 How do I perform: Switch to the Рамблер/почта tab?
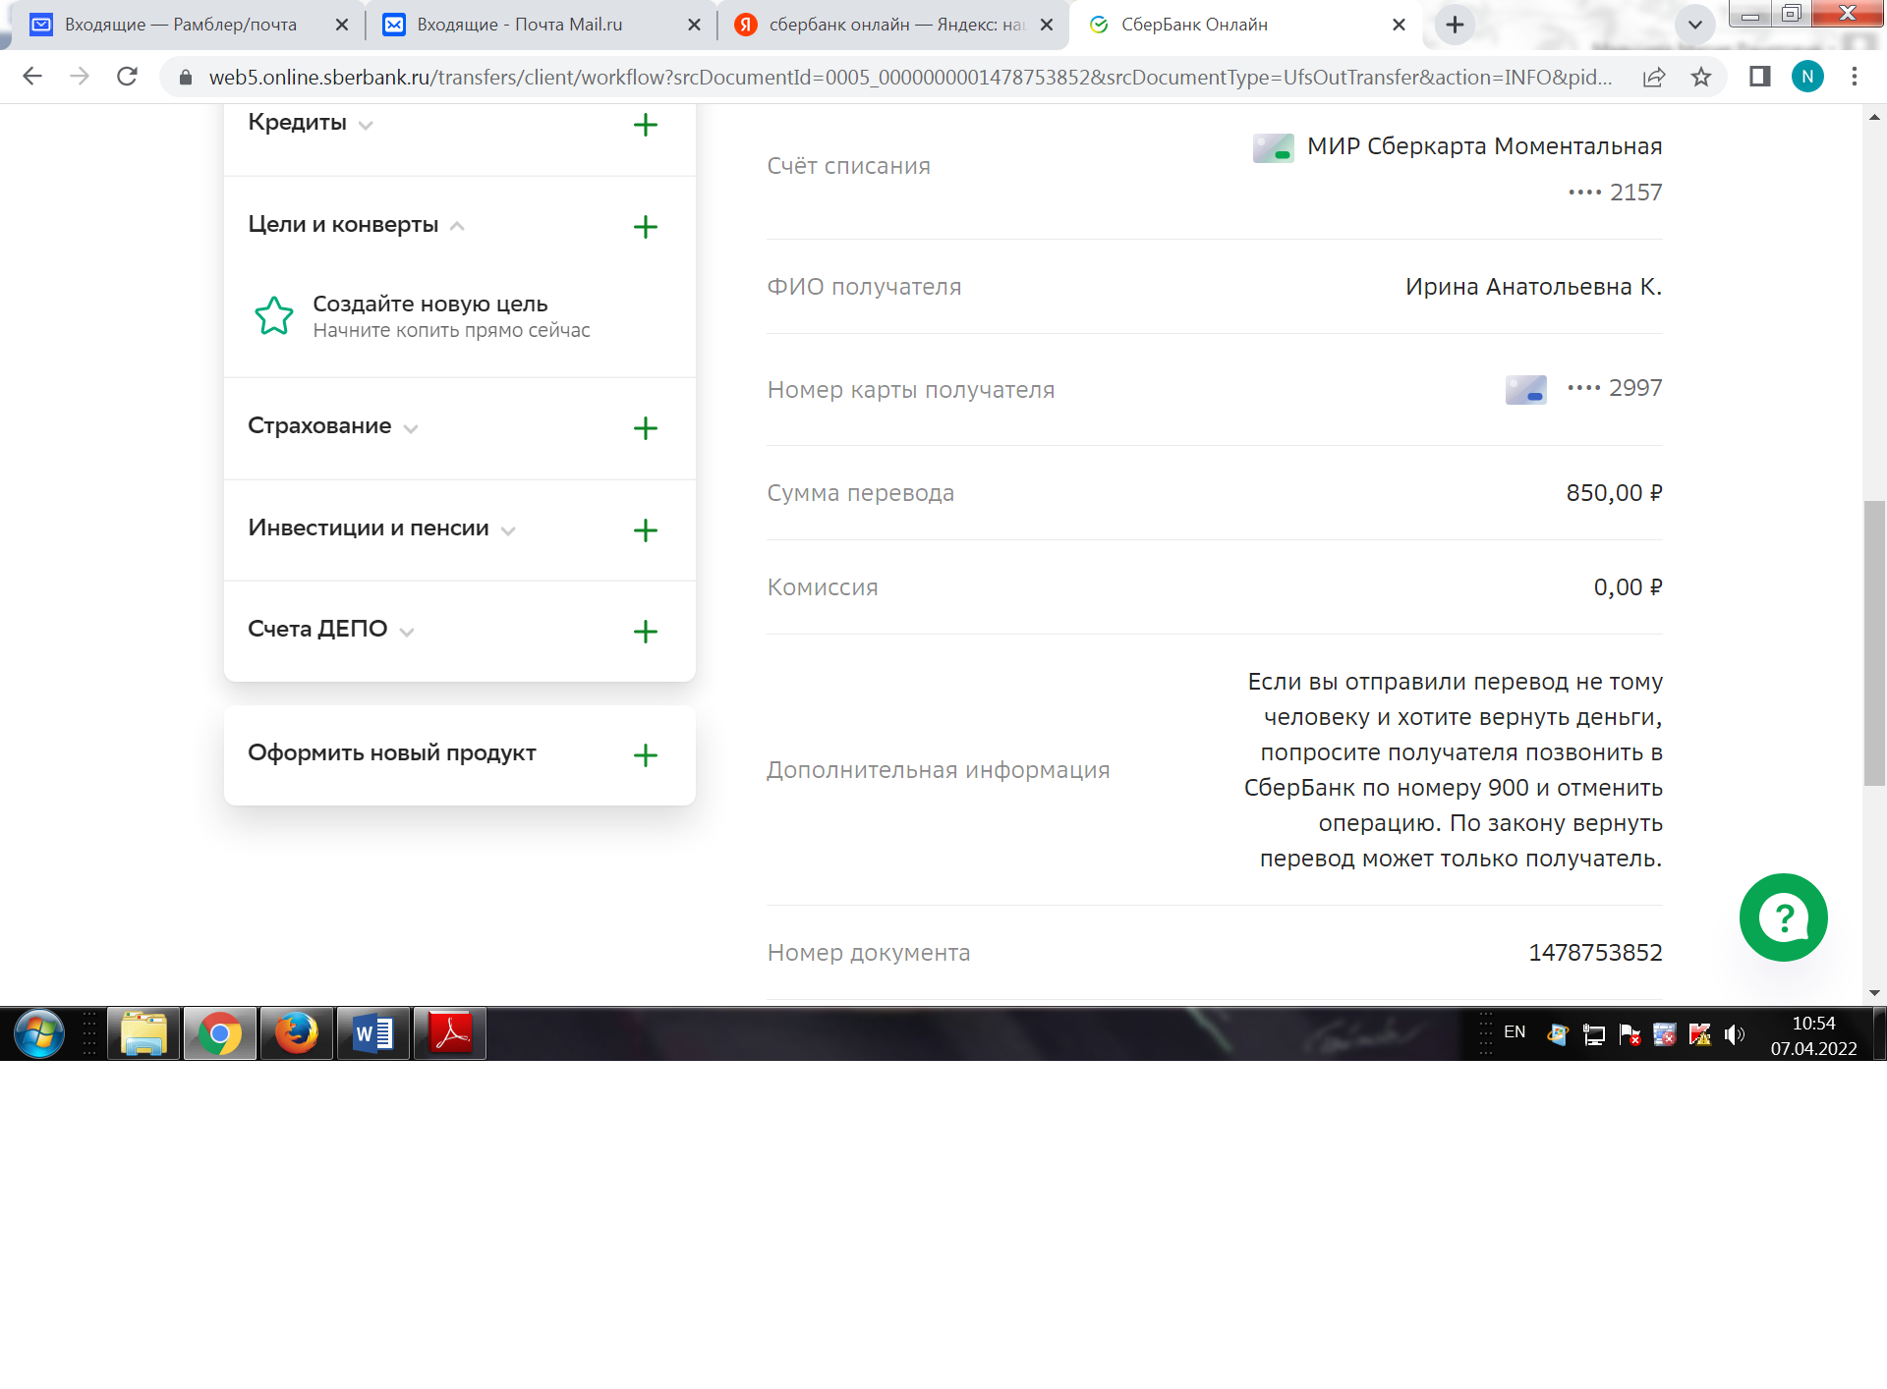coord(180,25)
